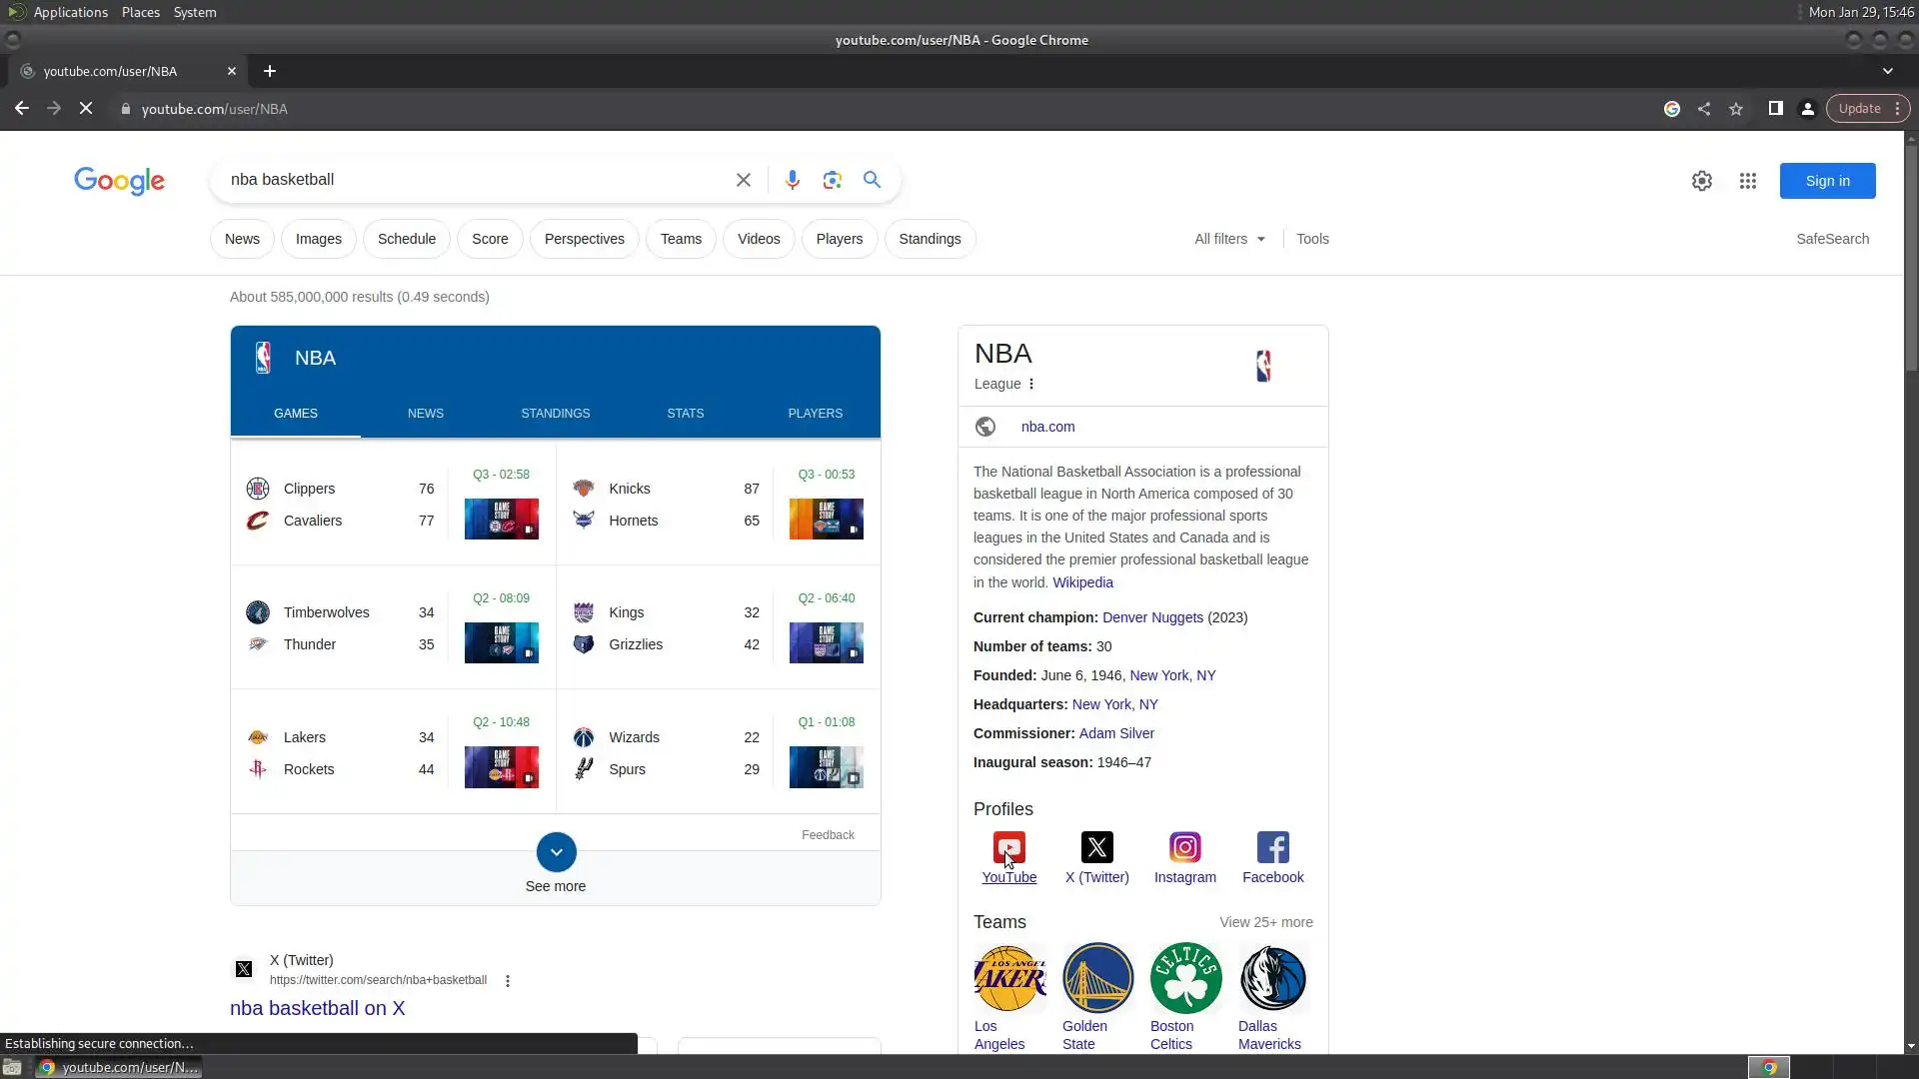Open options for X (Twitter) result

[508, 981]
